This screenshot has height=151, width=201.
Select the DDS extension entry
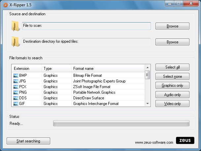tap(23, 98)
